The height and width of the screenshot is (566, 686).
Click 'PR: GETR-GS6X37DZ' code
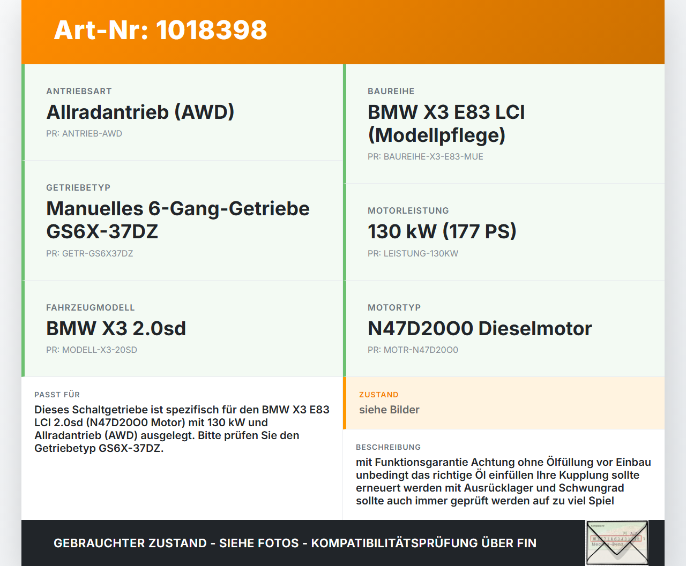[x=90, y=254]
